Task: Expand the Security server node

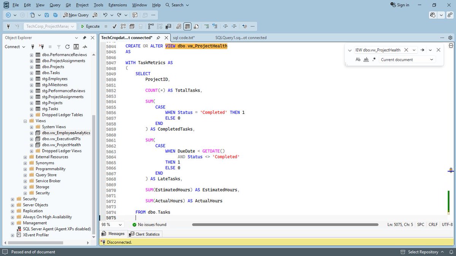Action: coord(13,199)
